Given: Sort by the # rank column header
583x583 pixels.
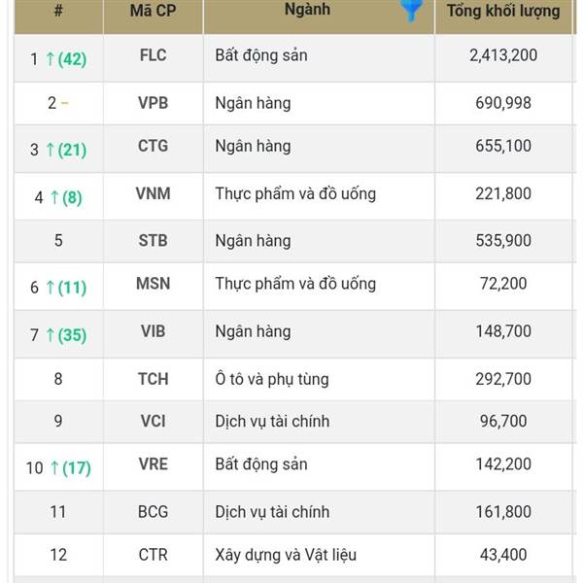Looking at the screenshot, I should (58, 10).
